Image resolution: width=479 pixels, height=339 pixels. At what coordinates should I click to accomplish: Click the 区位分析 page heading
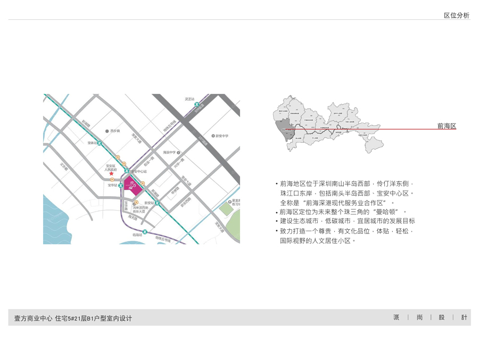456,15
